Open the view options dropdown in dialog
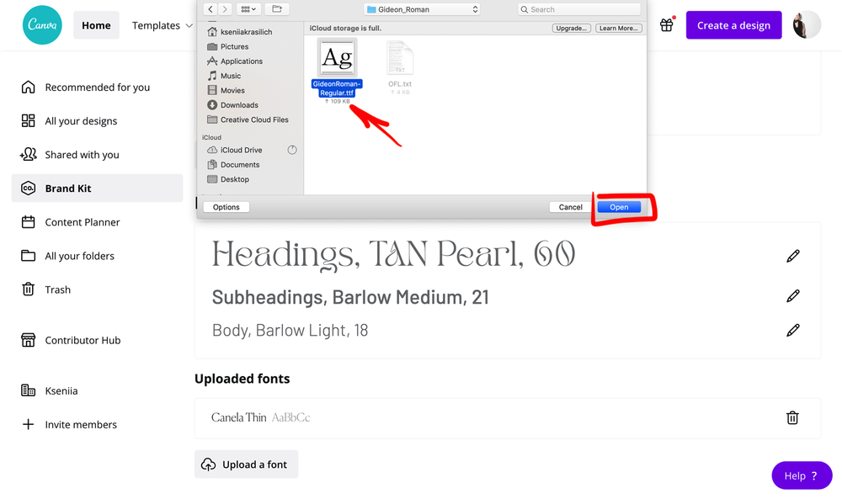This screenshot has height=499, width=842. coord(247,8)
